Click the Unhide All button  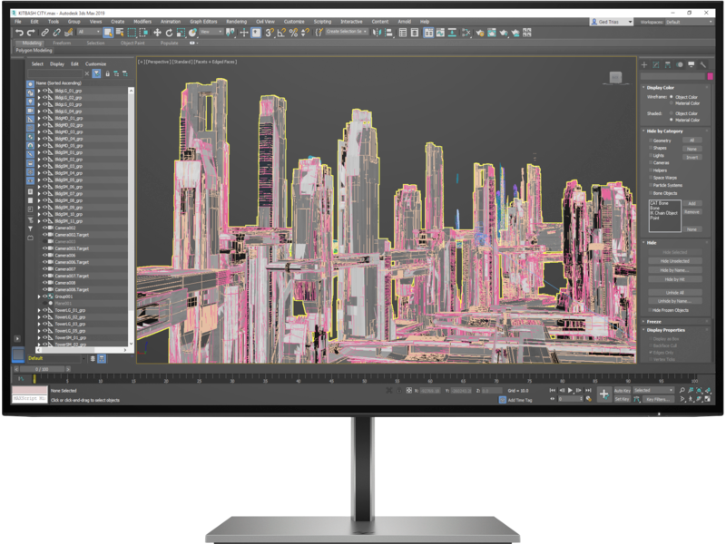[675, 292]
